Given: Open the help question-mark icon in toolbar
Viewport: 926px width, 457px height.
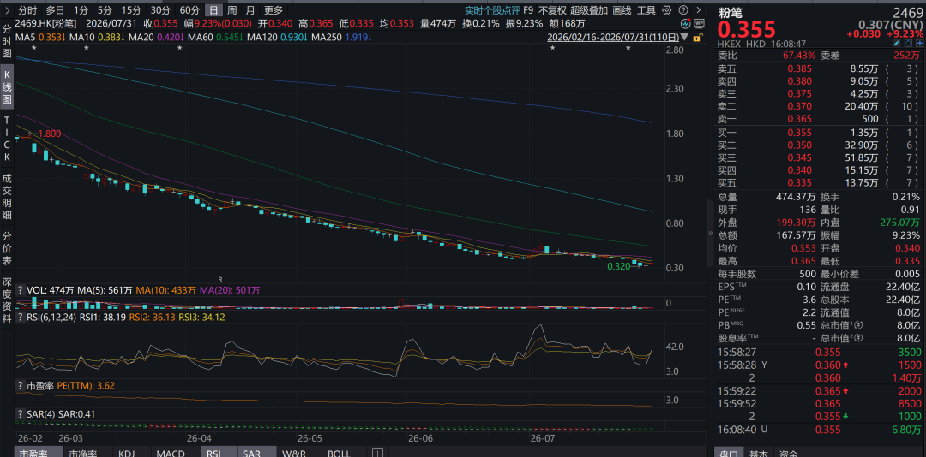Looking at the screenshot, I should point(684,10).
